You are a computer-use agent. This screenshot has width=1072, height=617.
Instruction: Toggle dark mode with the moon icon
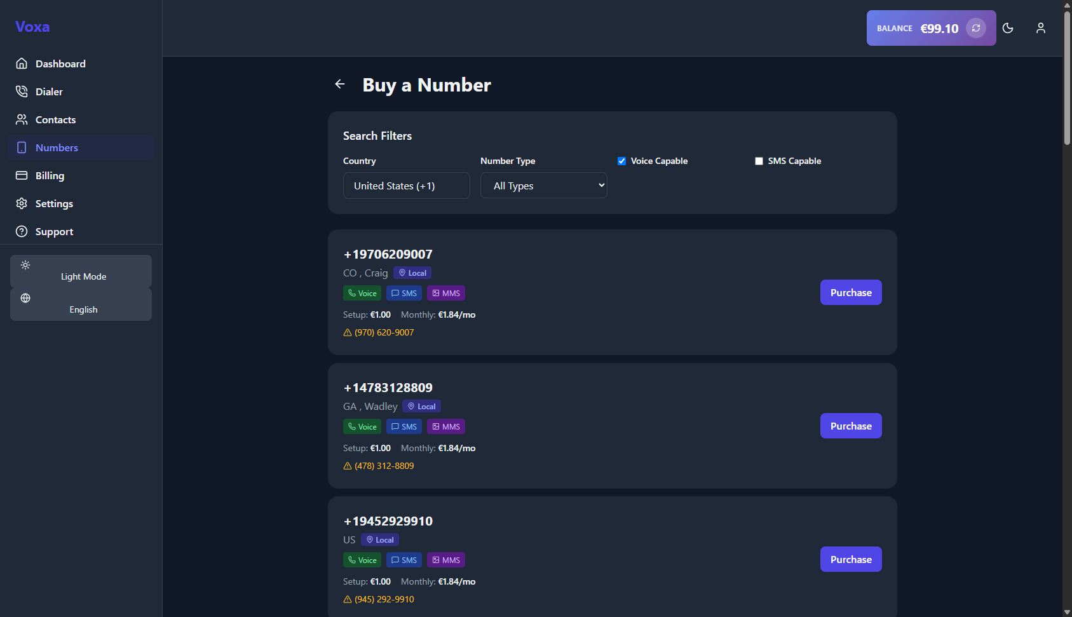(1008, 28)
